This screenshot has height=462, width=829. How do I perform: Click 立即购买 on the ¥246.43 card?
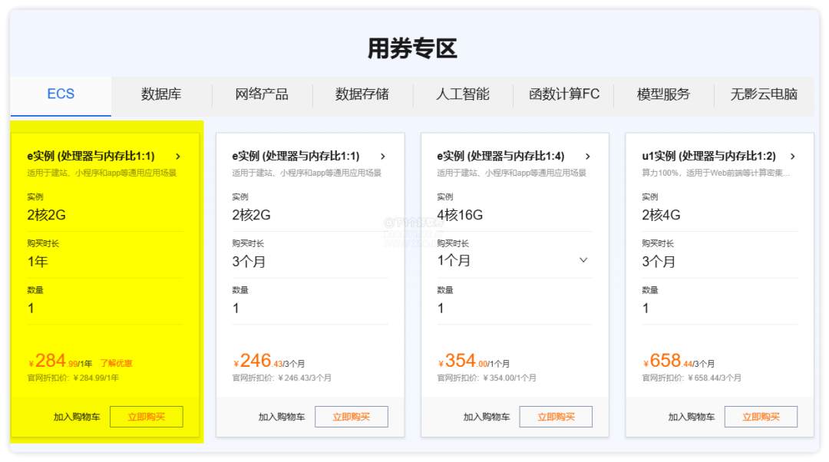pos(352,417)
